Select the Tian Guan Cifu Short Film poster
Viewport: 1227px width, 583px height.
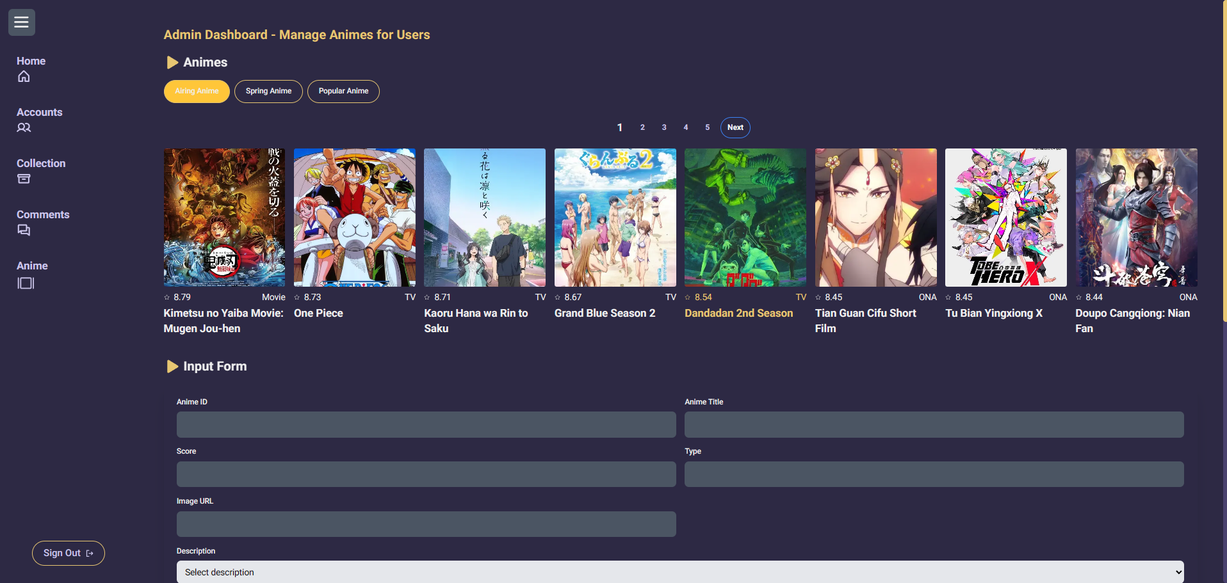(876, 218)
